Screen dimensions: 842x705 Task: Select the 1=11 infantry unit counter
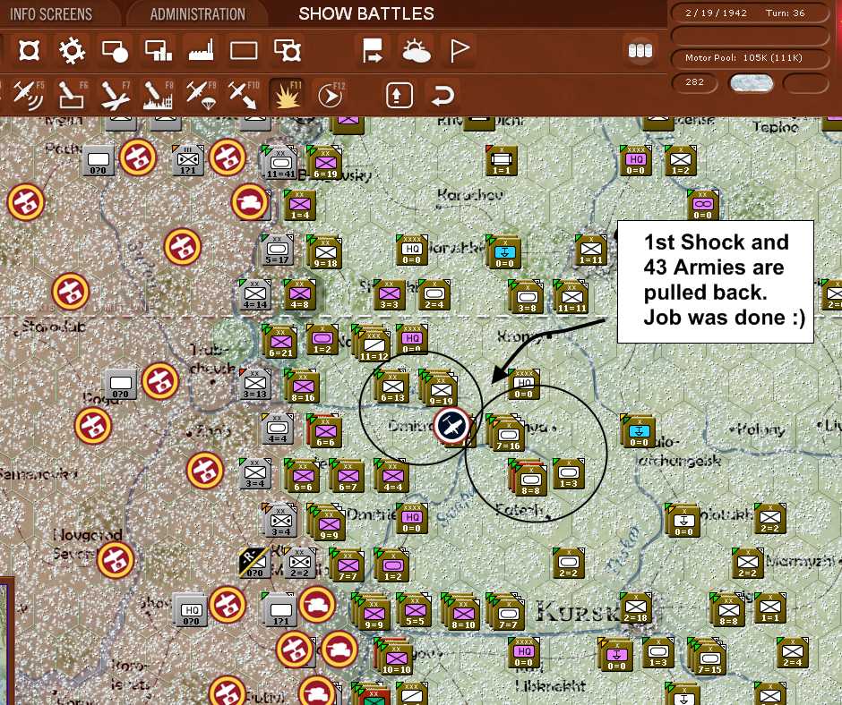click(590, 251)
